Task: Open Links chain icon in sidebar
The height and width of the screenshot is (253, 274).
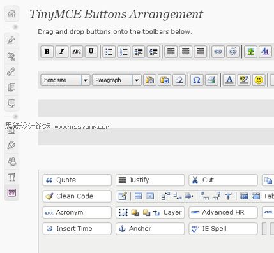Action: pos(11,72)
